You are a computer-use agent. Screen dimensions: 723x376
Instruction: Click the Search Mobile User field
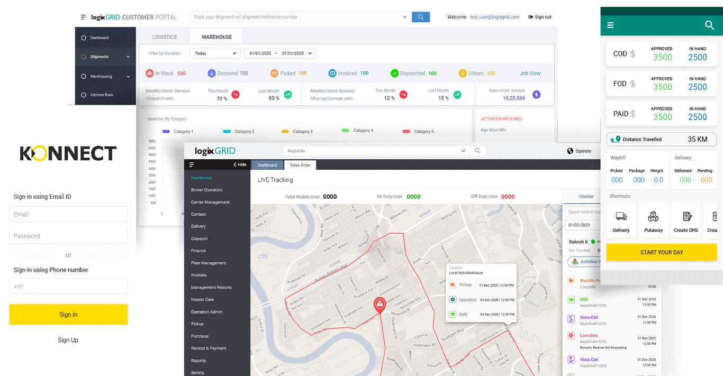tap(583, 212)
